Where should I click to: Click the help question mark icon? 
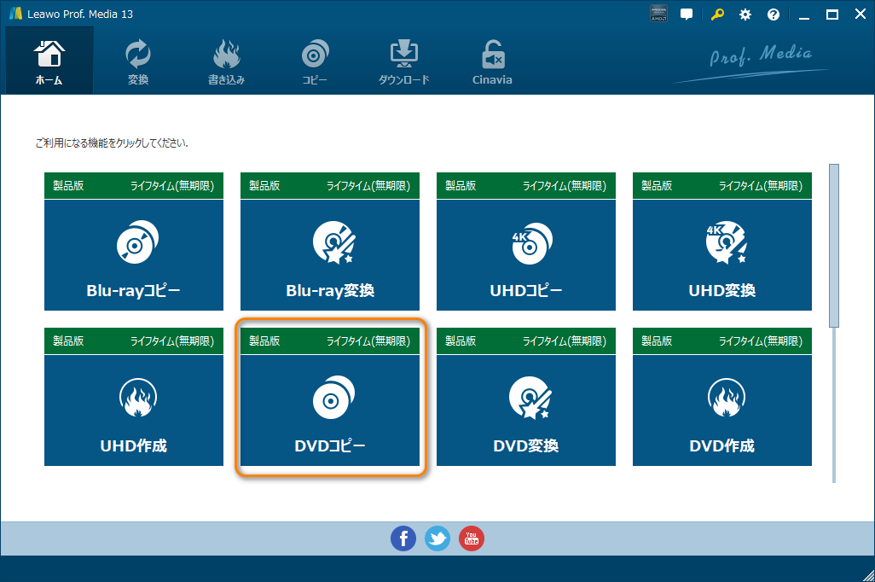pos(774,15)
